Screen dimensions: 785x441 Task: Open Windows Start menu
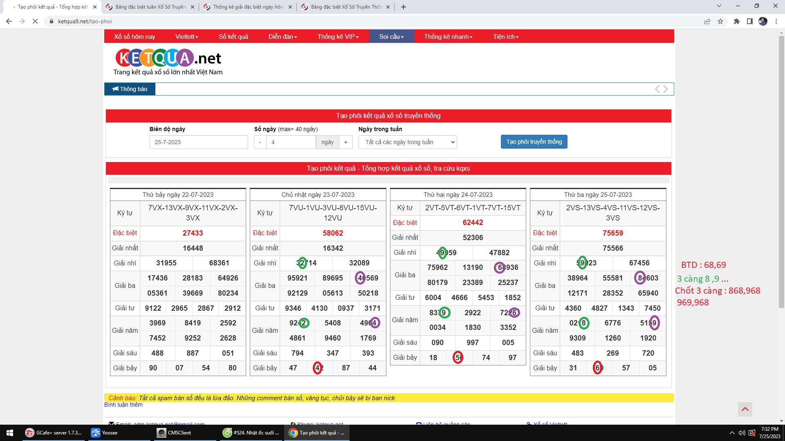[10, 433]
